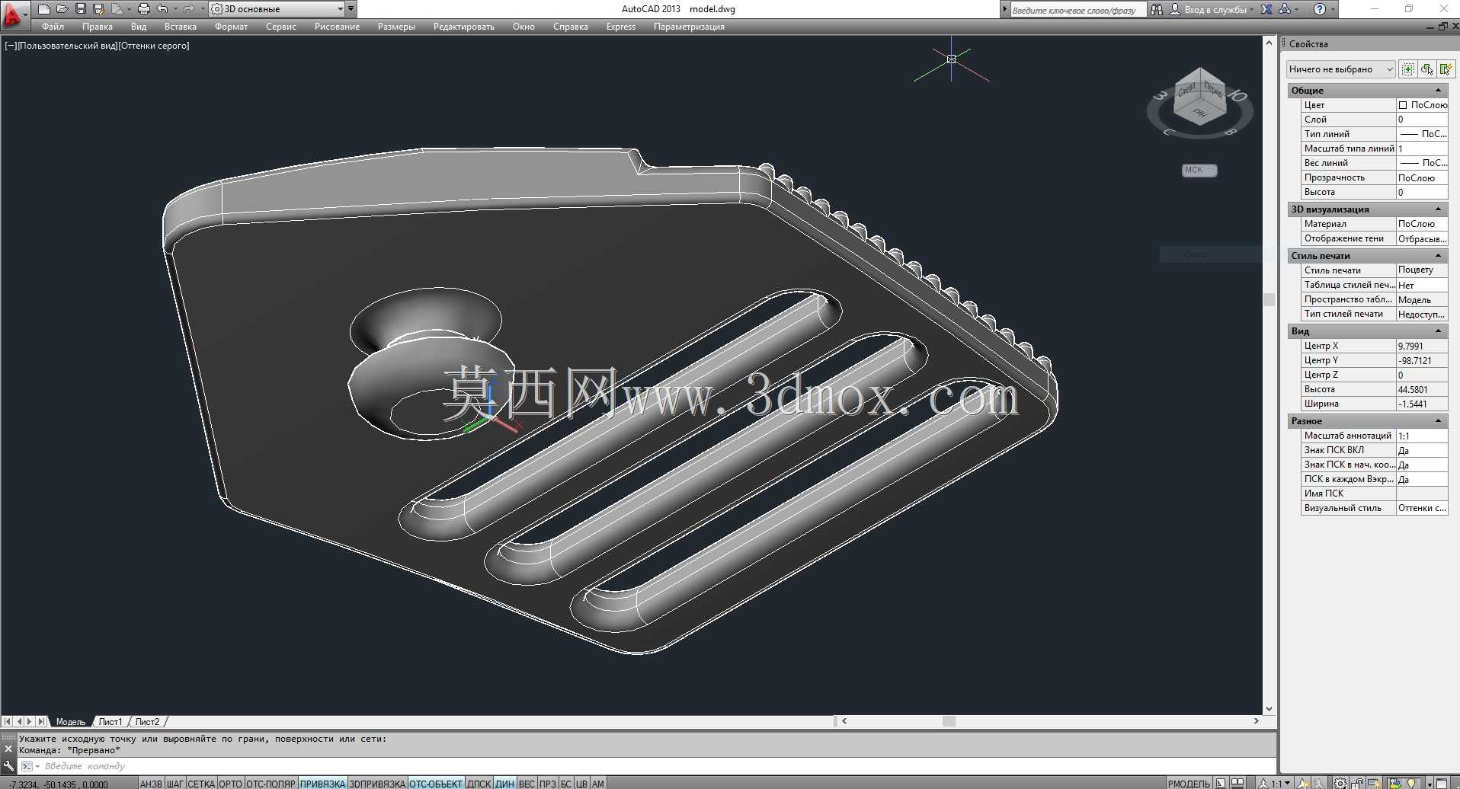
Task: Click the 'Центр X' value 9.7991
Action: point(1422,346)
